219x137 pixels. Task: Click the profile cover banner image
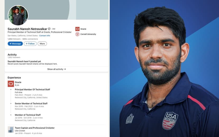(x=56, y=10)
